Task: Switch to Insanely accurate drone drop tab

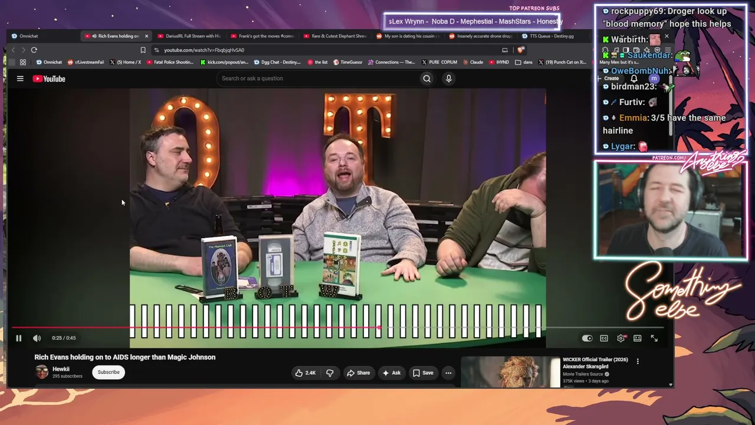Action: tap(481, 36)
